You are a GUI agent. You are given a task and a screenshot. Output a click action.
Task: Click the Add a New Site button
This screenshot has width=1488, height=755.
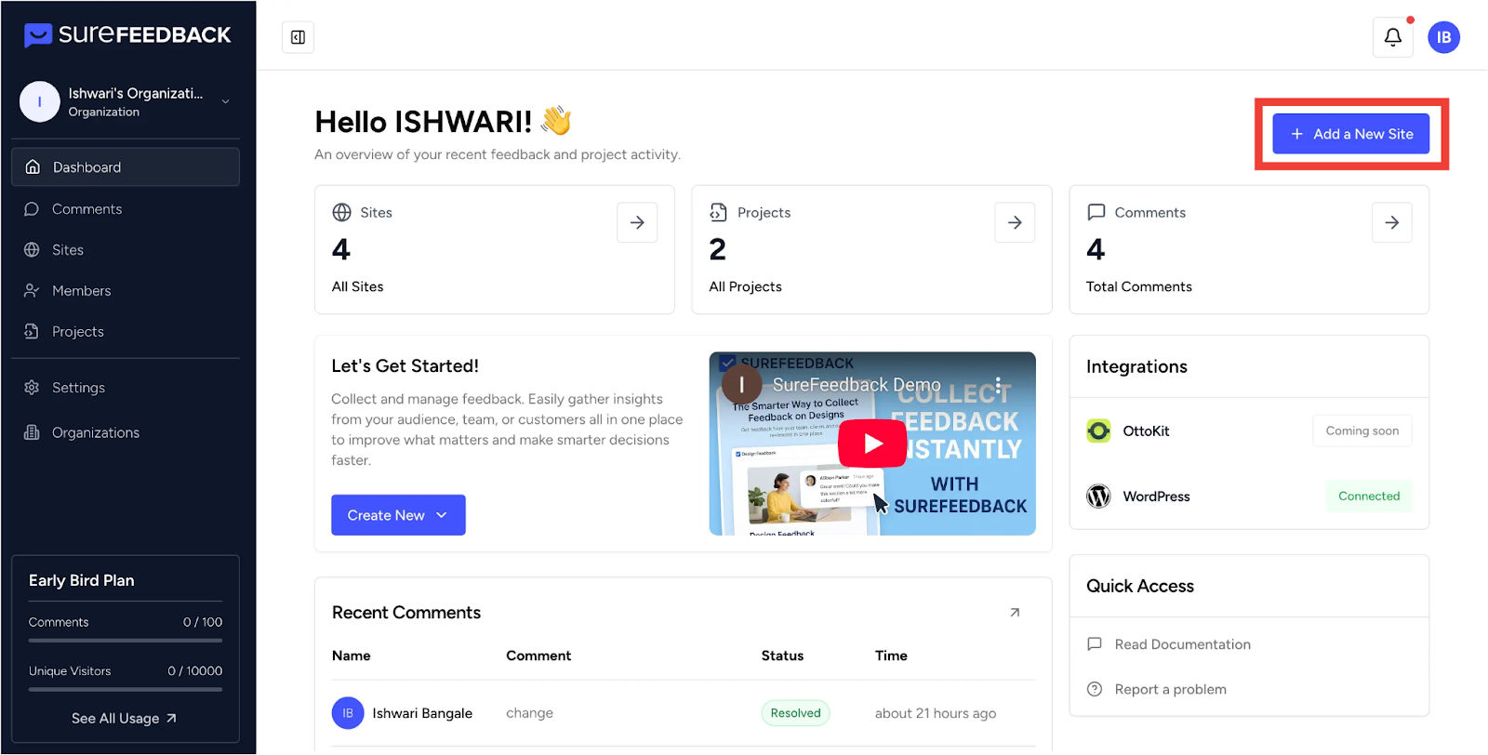(1351, 134)
